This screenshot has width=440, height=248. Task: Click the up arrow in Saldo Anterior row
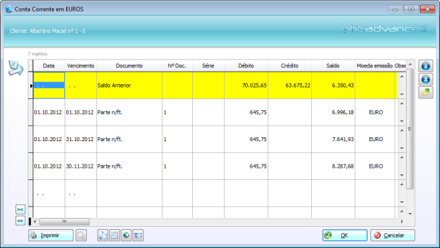[402, 76]
